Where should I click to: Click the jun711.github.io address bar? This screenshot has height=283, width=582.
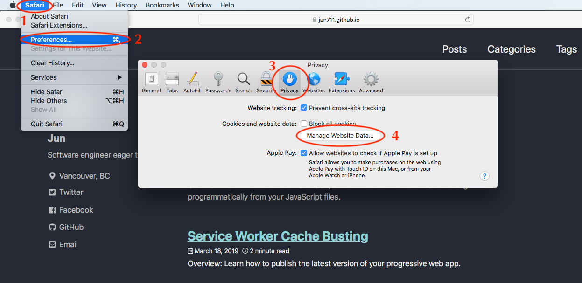336,20
